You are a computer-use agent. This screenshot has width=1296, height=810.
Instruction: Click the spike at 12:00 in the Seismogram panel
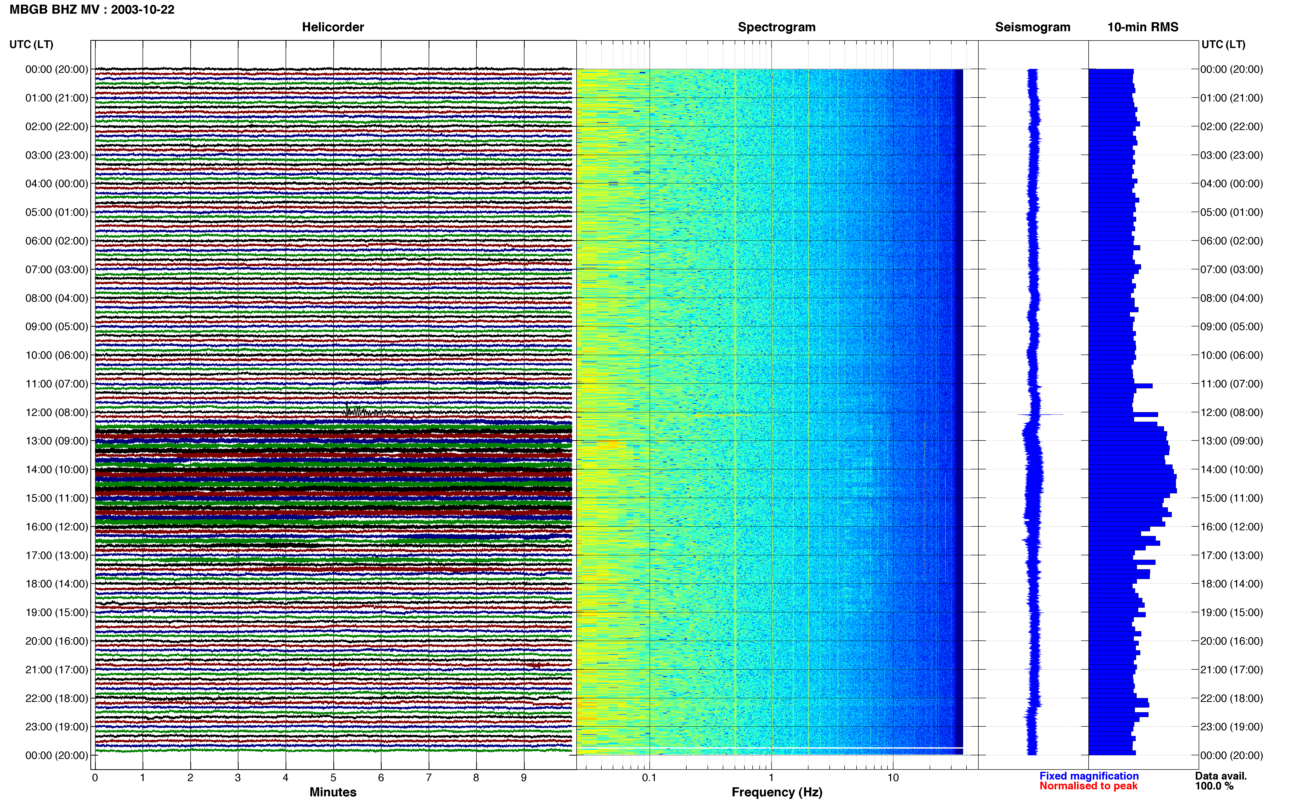(1040, 415)
